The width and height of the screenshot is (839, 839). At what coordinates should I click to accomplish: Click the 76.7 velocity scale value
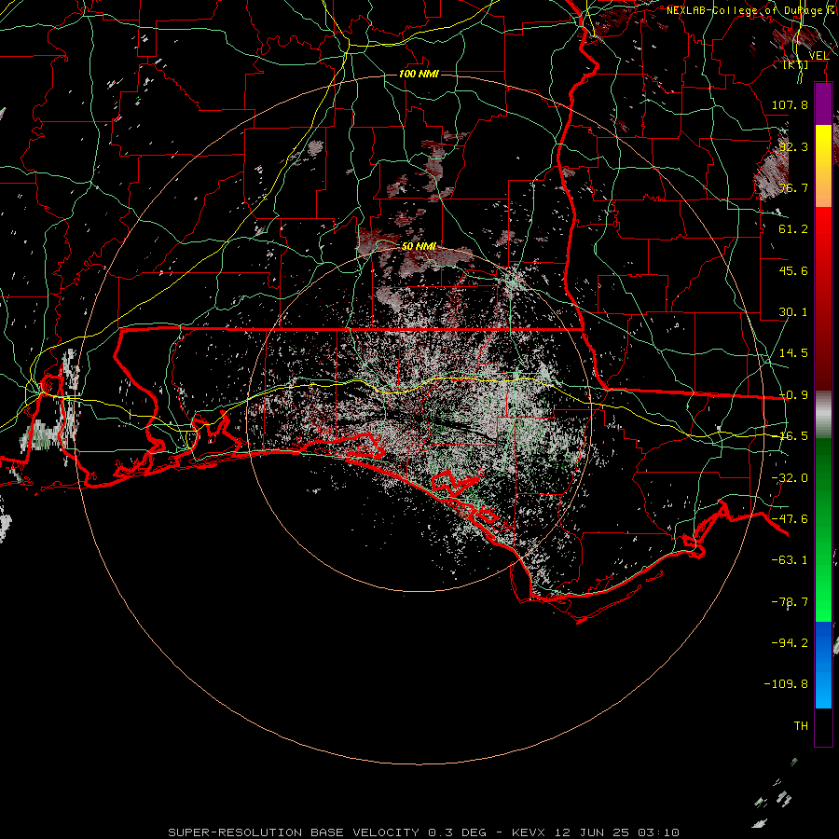click(793, 187)
